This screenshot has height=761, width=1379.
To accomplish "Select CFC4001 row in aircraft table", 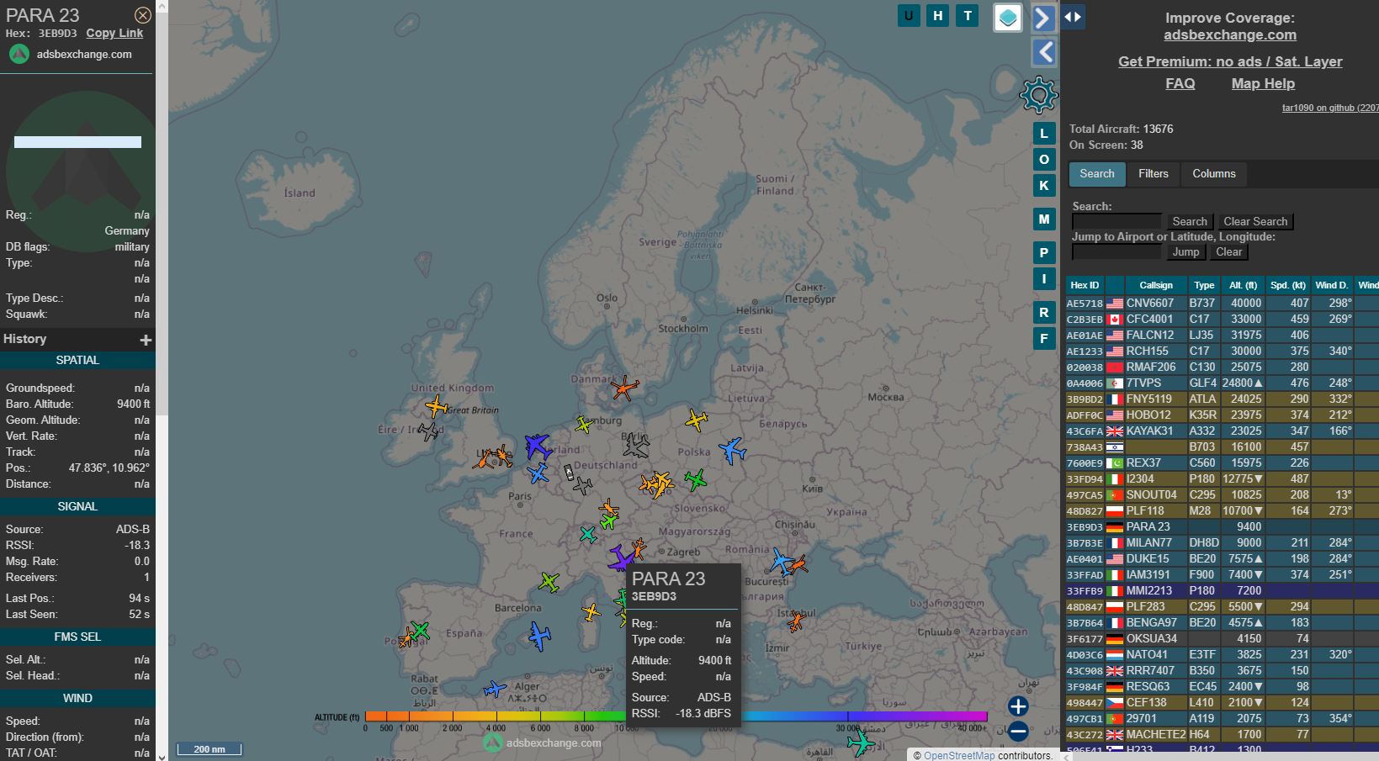I will coord(1222,319).
